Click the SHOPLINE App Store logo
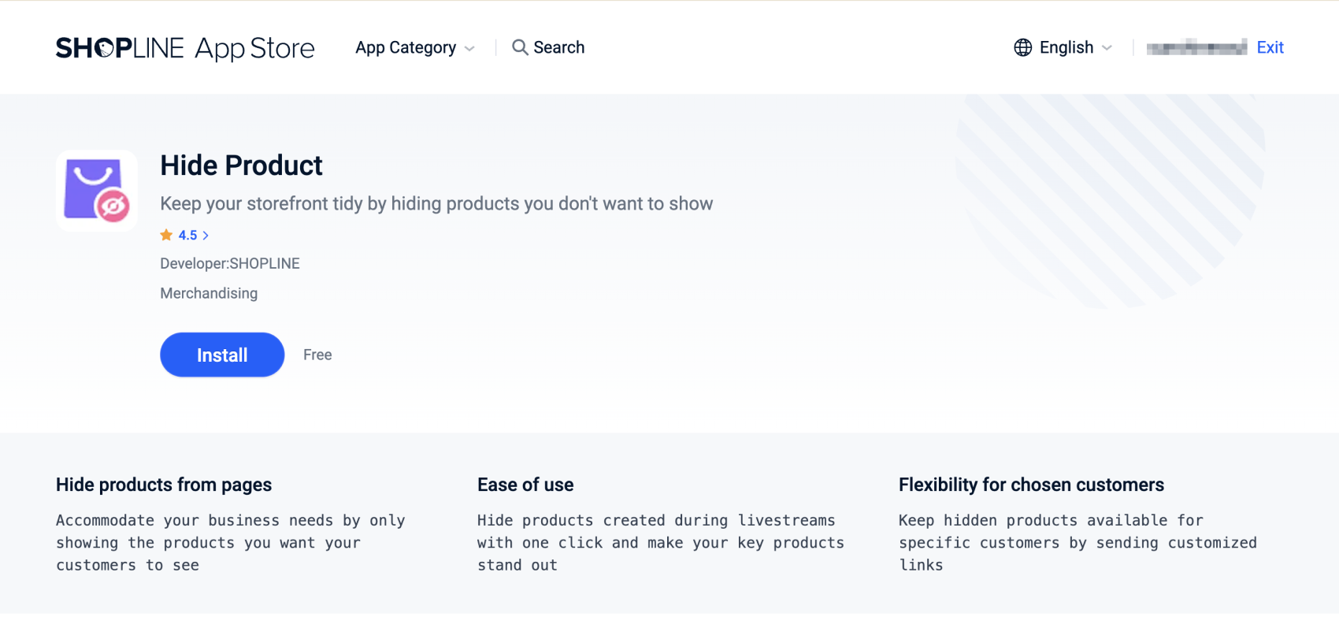 point(185,48)
